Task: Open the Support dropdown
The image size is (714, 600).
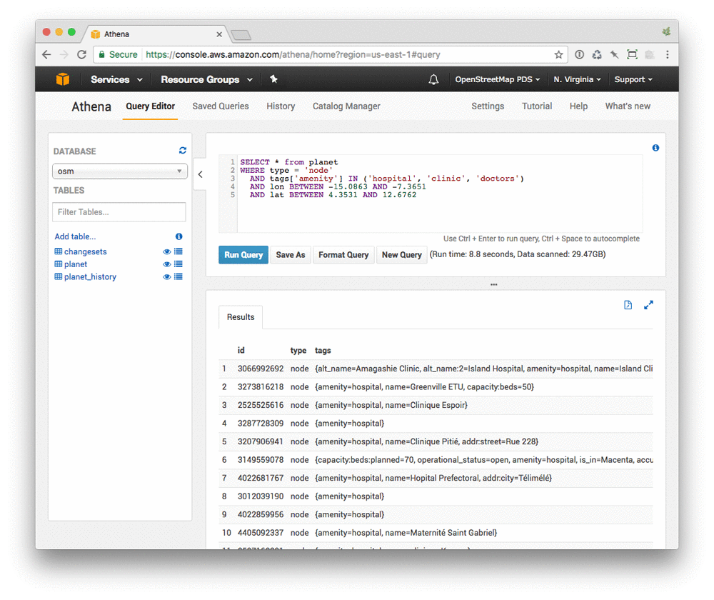Action: [633, 79]
